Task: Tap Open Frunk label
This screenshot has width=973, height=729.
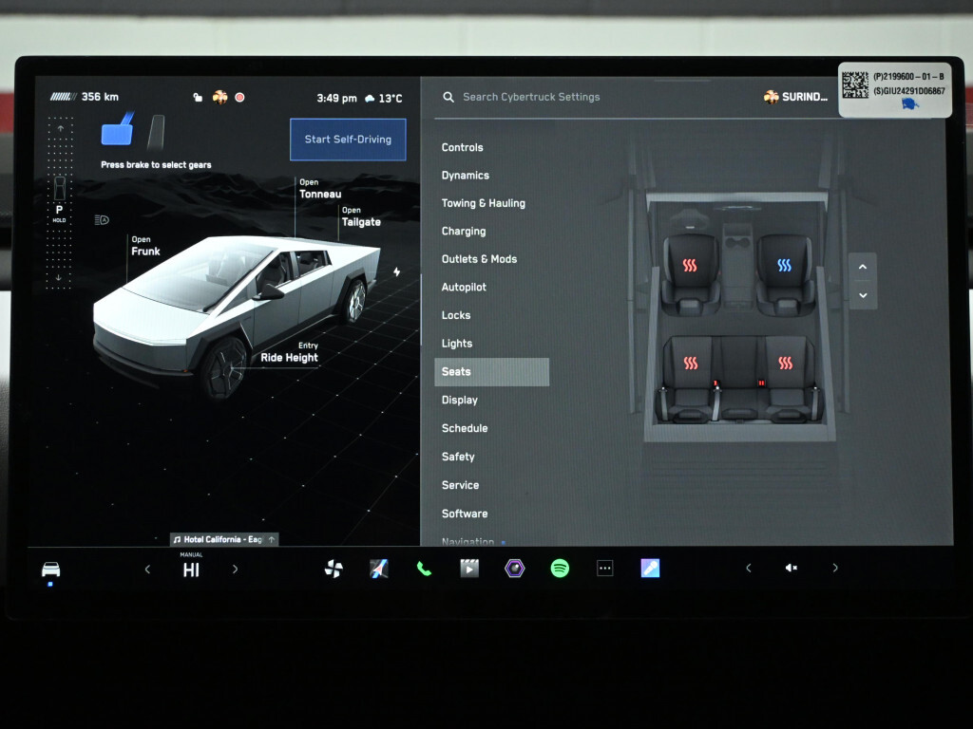Action: 145,247
